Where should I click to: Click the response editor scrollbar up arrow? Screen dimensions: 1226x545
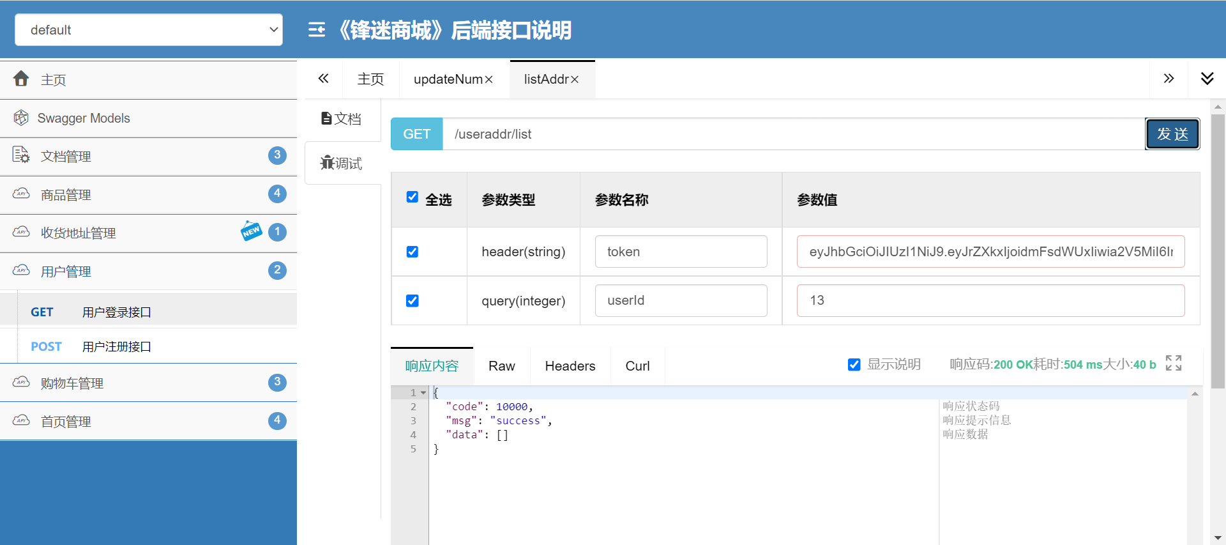[x=1195, y=394]
